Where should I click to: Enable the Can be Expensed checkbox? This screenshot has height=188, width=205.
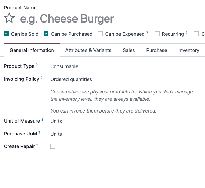tap(100, 34)
